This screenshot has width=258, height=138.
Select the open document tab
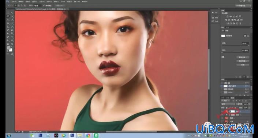coord(42,9)
